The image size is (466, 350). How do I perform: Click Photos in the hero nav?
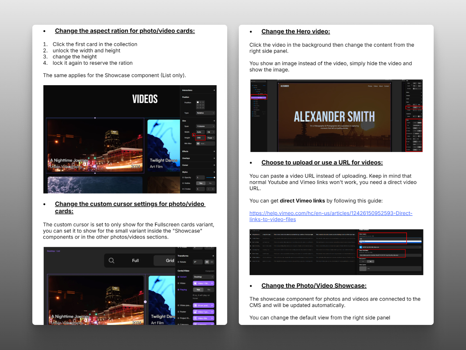click(370, 86)
